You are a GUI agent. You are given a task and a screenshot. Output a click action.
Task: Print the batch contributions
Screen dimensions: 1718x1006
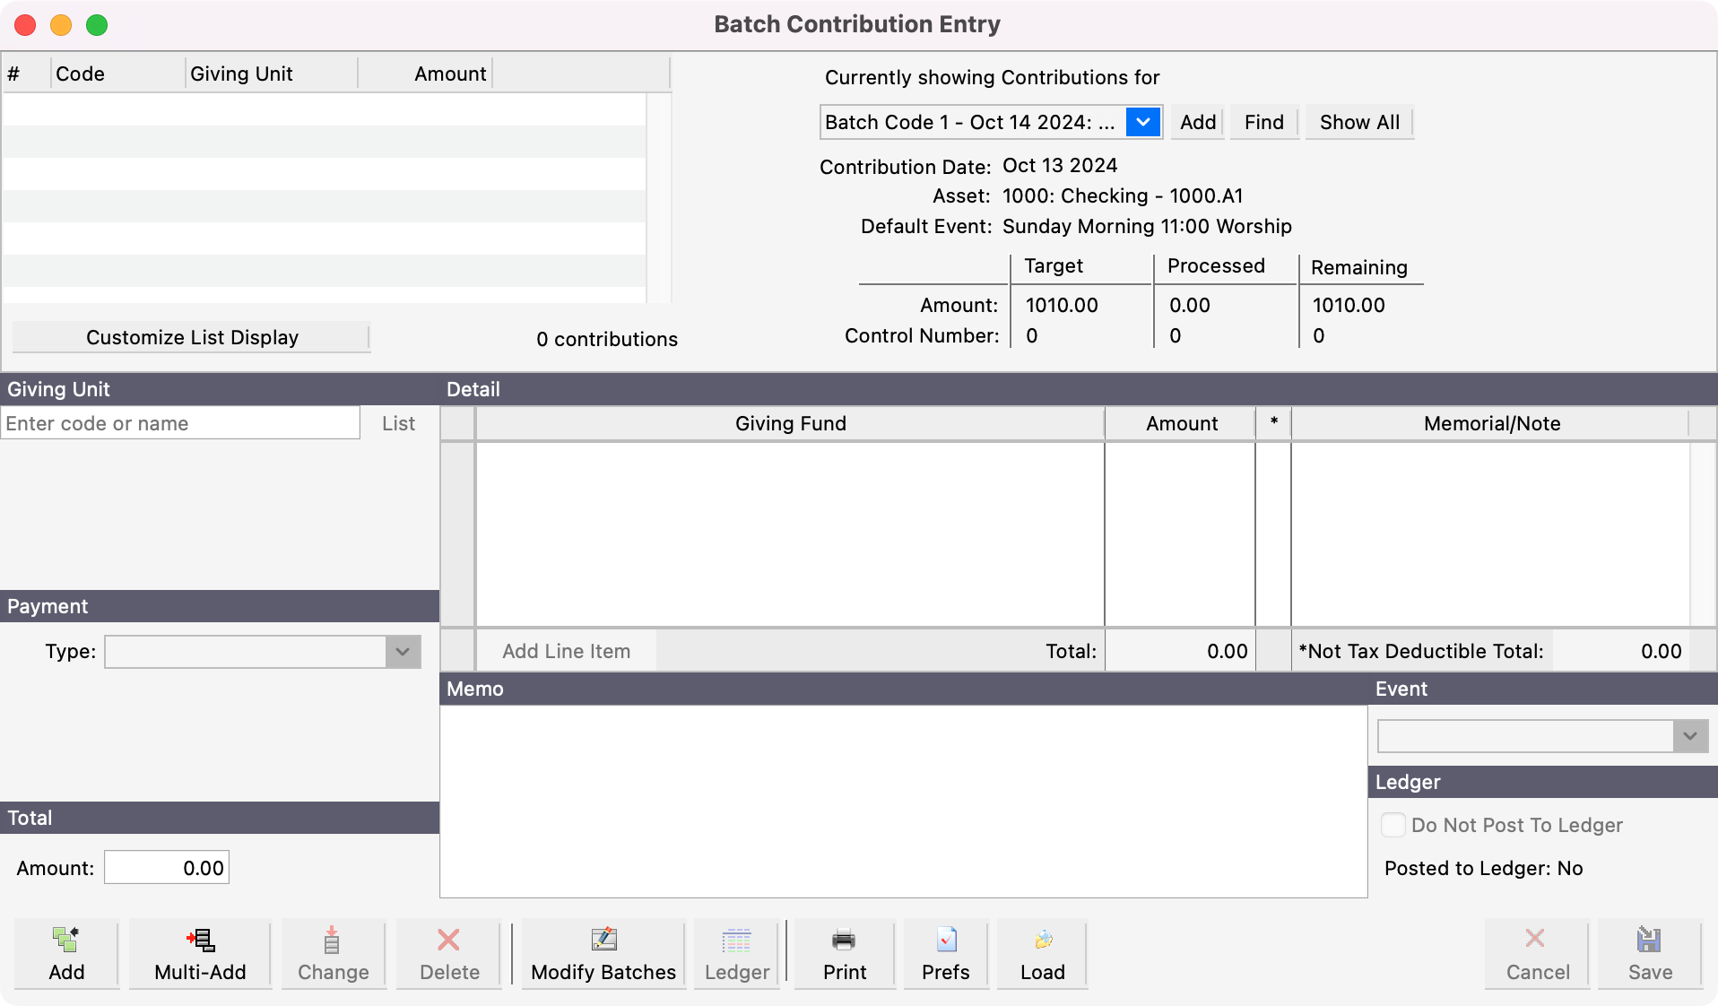(x=844, y=953)
